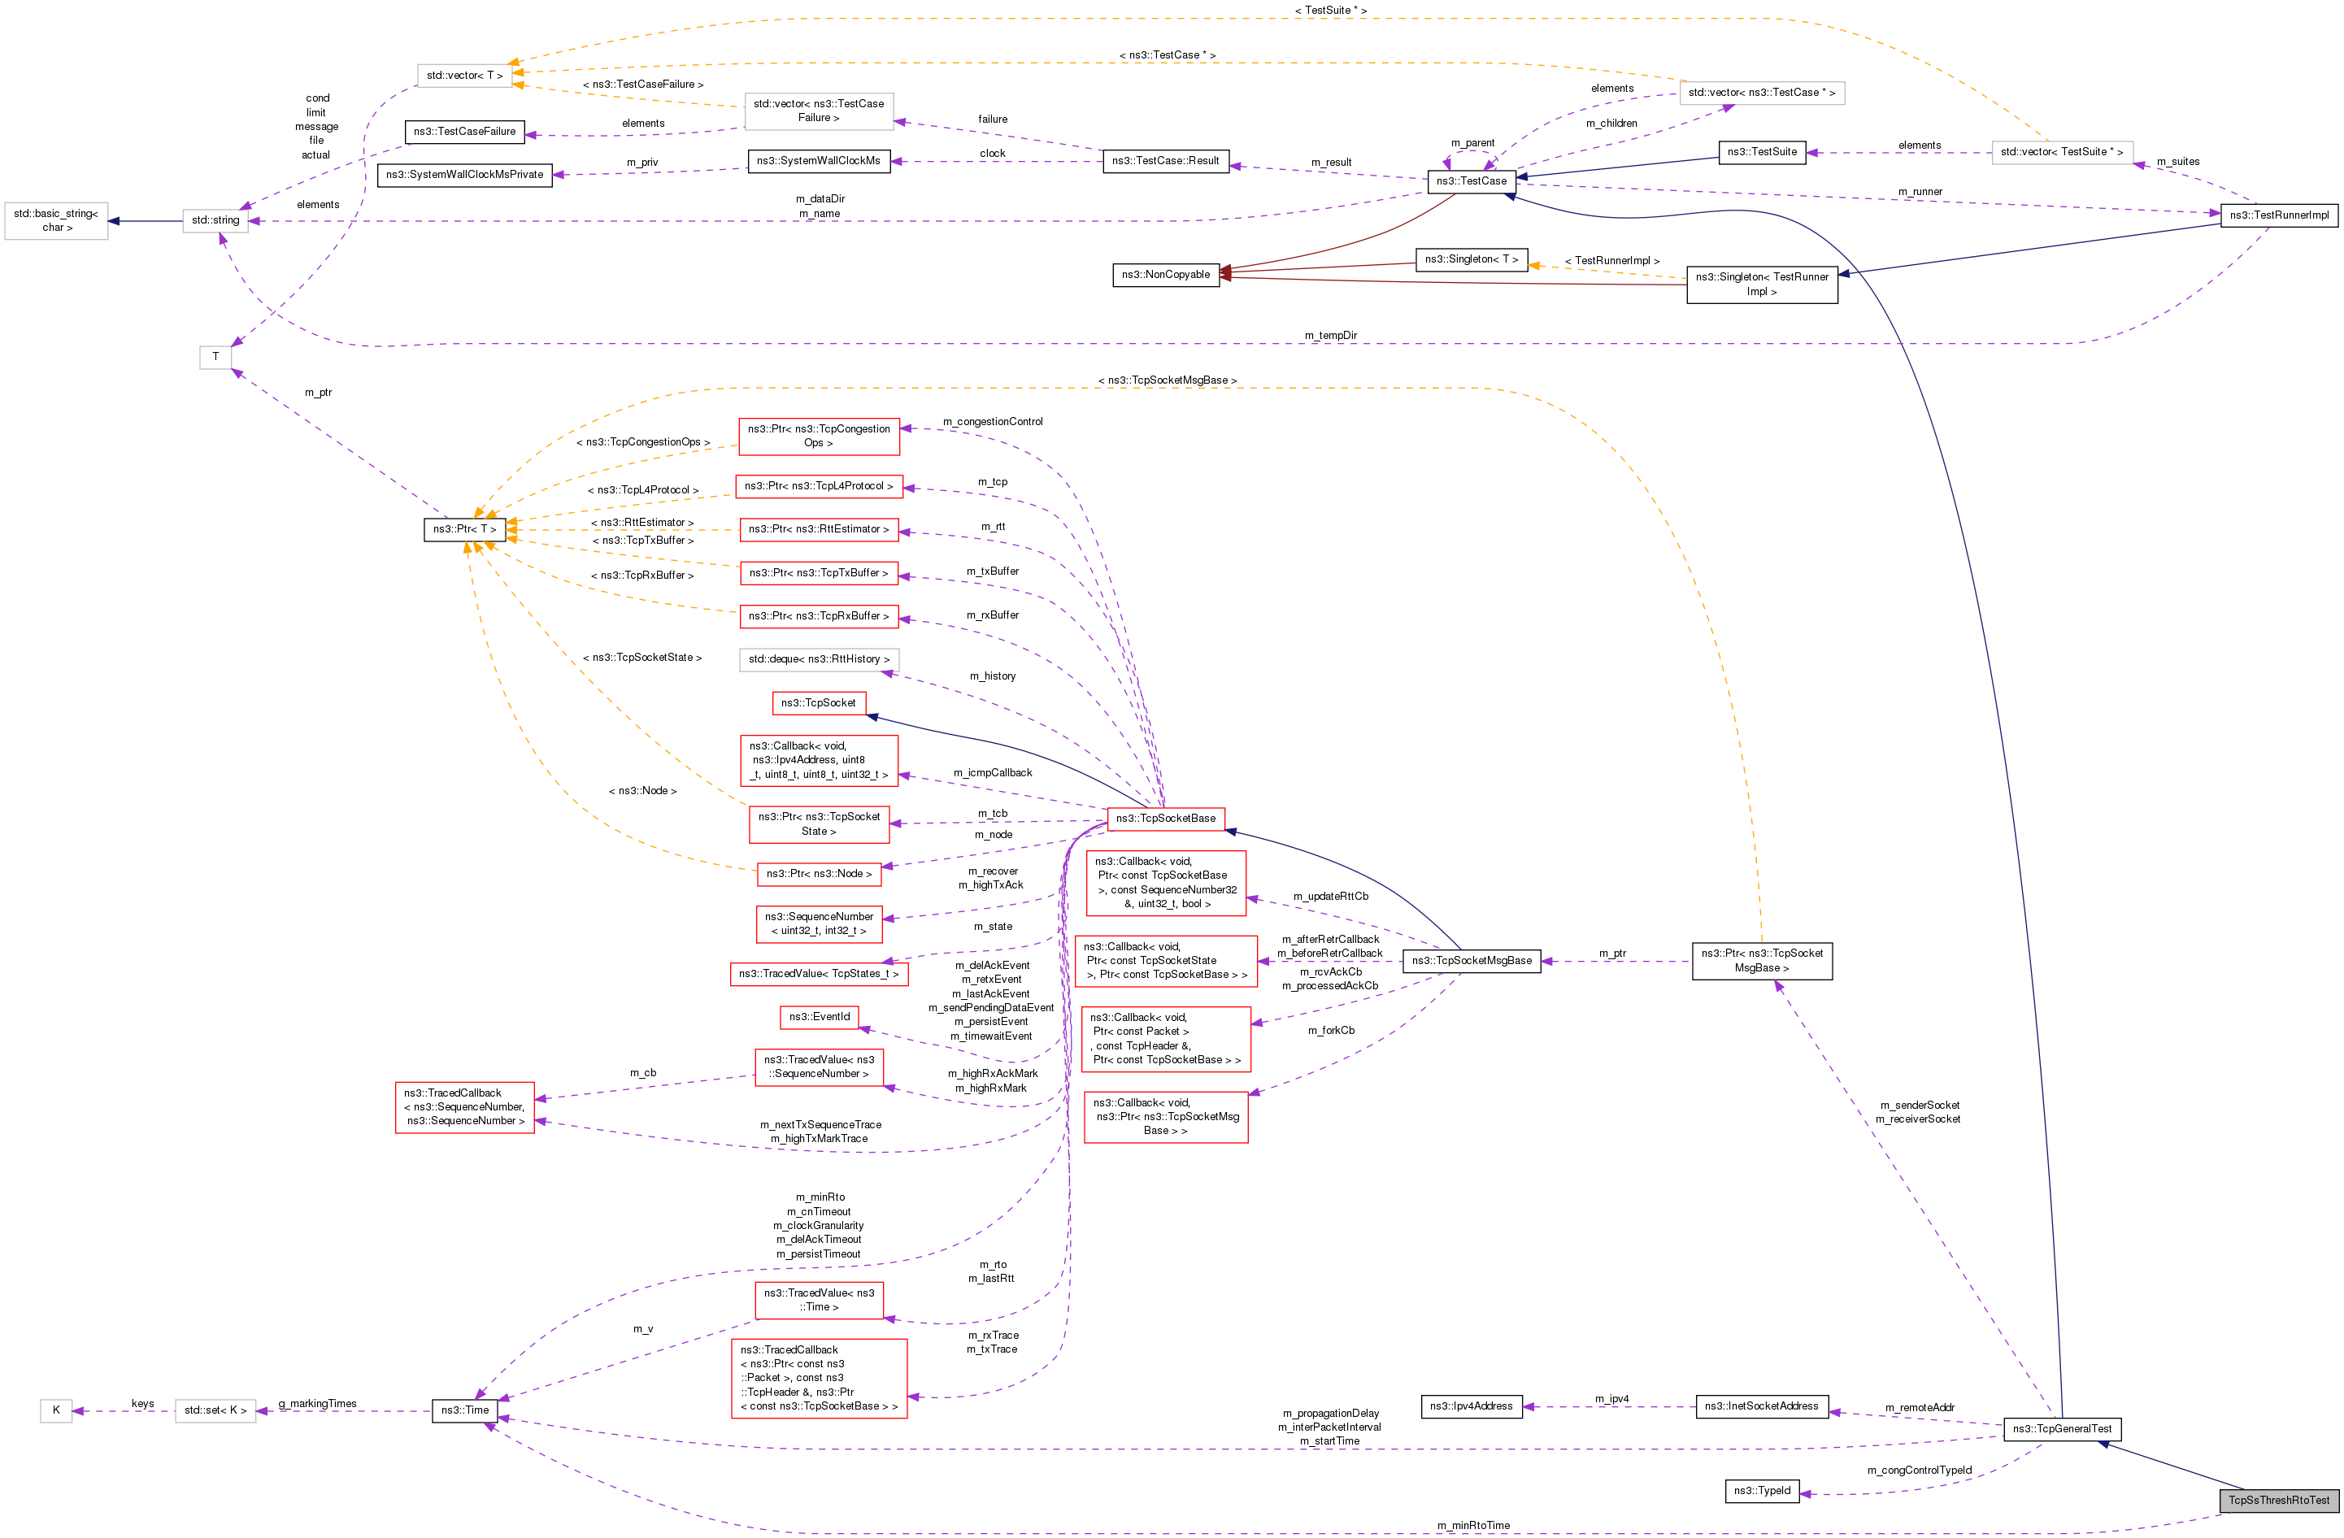This screenshot has height=1538, width=2344.
Task: Open the std::deque< ns3::RttHistory > node
Action: (819, 660)
